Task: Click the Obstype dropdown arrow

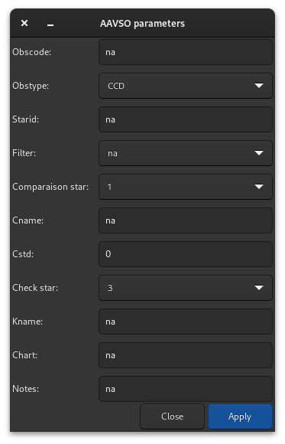Action: click(259, 86)
